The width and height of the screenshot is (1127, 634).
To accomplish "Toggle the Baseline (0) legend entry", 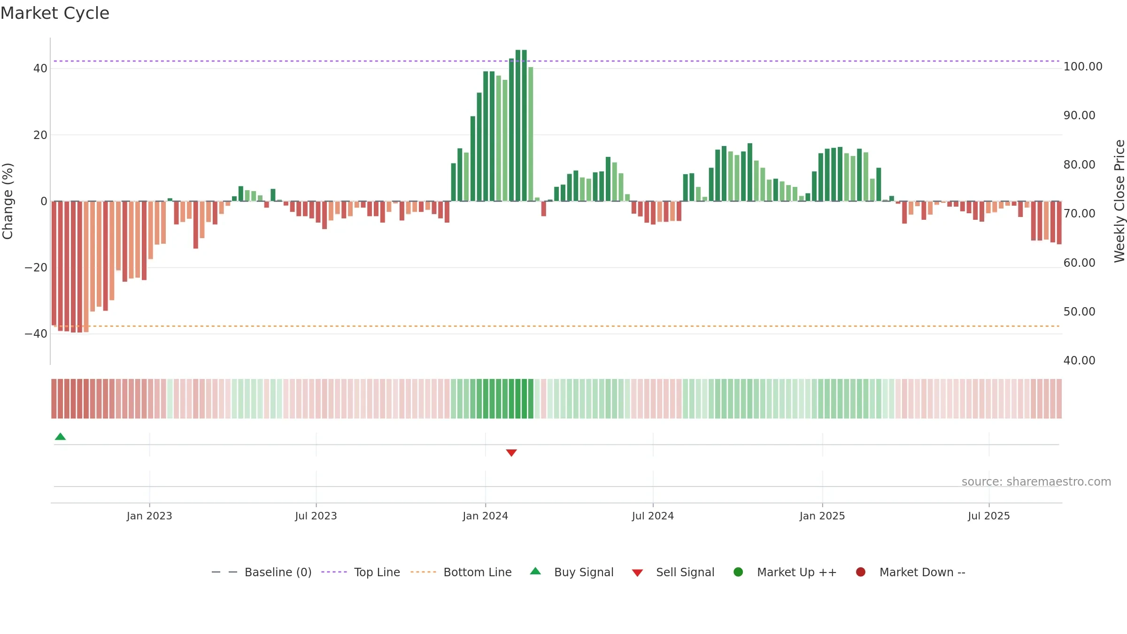I will tap(262, 572).
